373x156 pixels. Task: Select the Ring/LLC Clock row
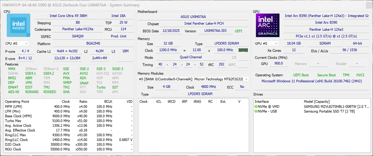pos(16,140)
